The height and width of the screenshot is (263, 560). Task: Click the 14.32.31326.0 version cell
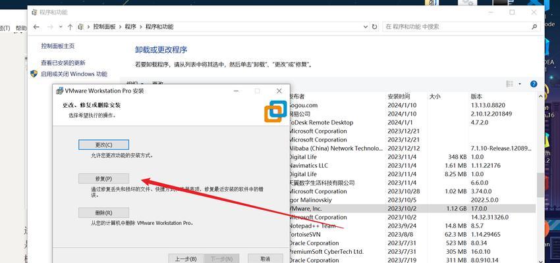tap(490, 218)
